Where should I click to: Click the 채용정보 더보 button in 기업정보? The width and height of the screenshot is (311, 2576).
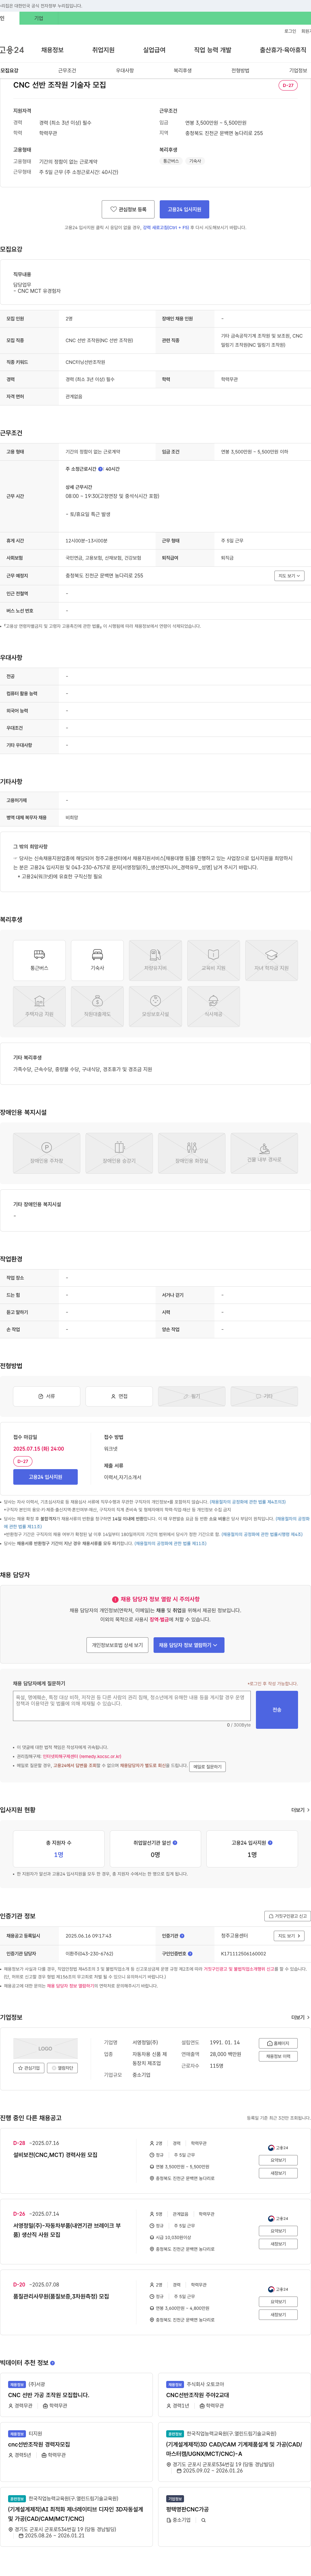[278, 2056]
